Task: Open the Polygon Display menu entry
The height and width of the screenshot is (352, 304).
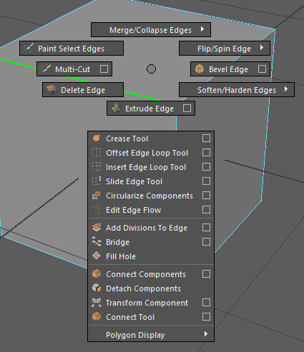Action: point(151,334)
